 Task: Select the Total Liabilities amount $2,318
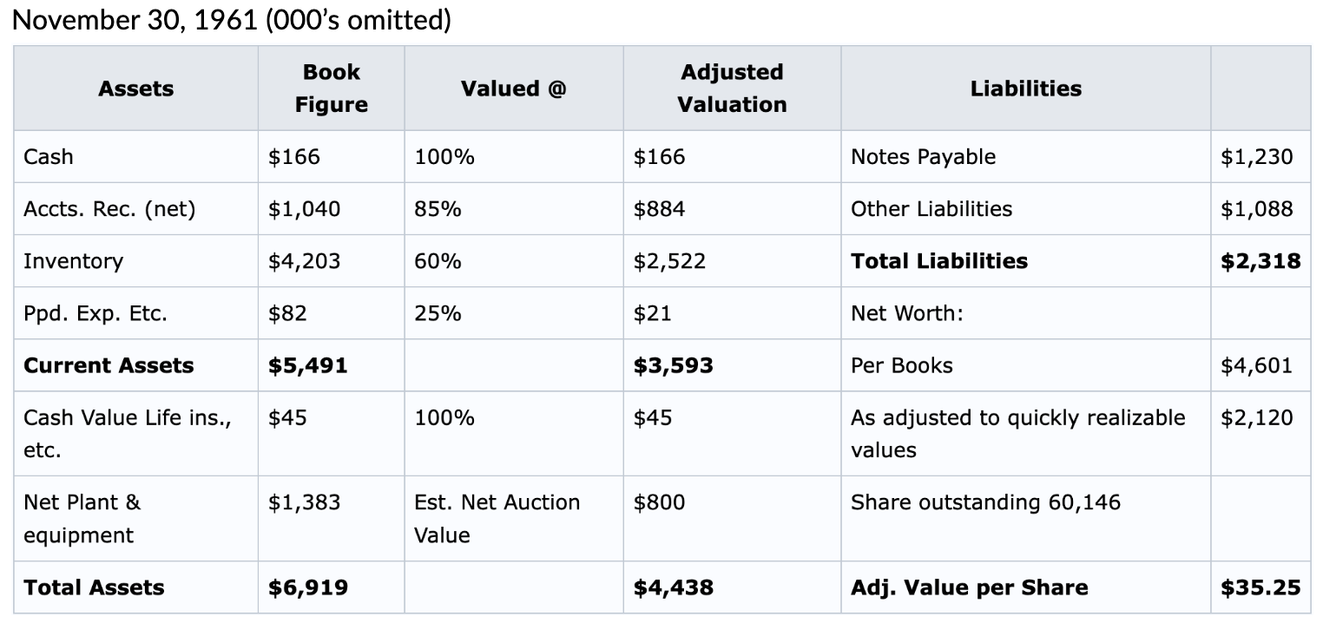click(x=1260, y=261)
